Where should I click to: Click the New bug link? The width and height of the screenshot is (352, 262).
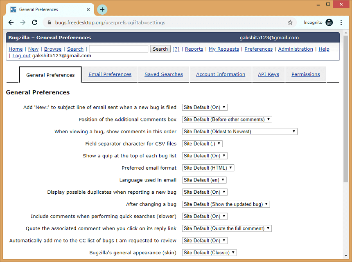[x=33, y=49]
